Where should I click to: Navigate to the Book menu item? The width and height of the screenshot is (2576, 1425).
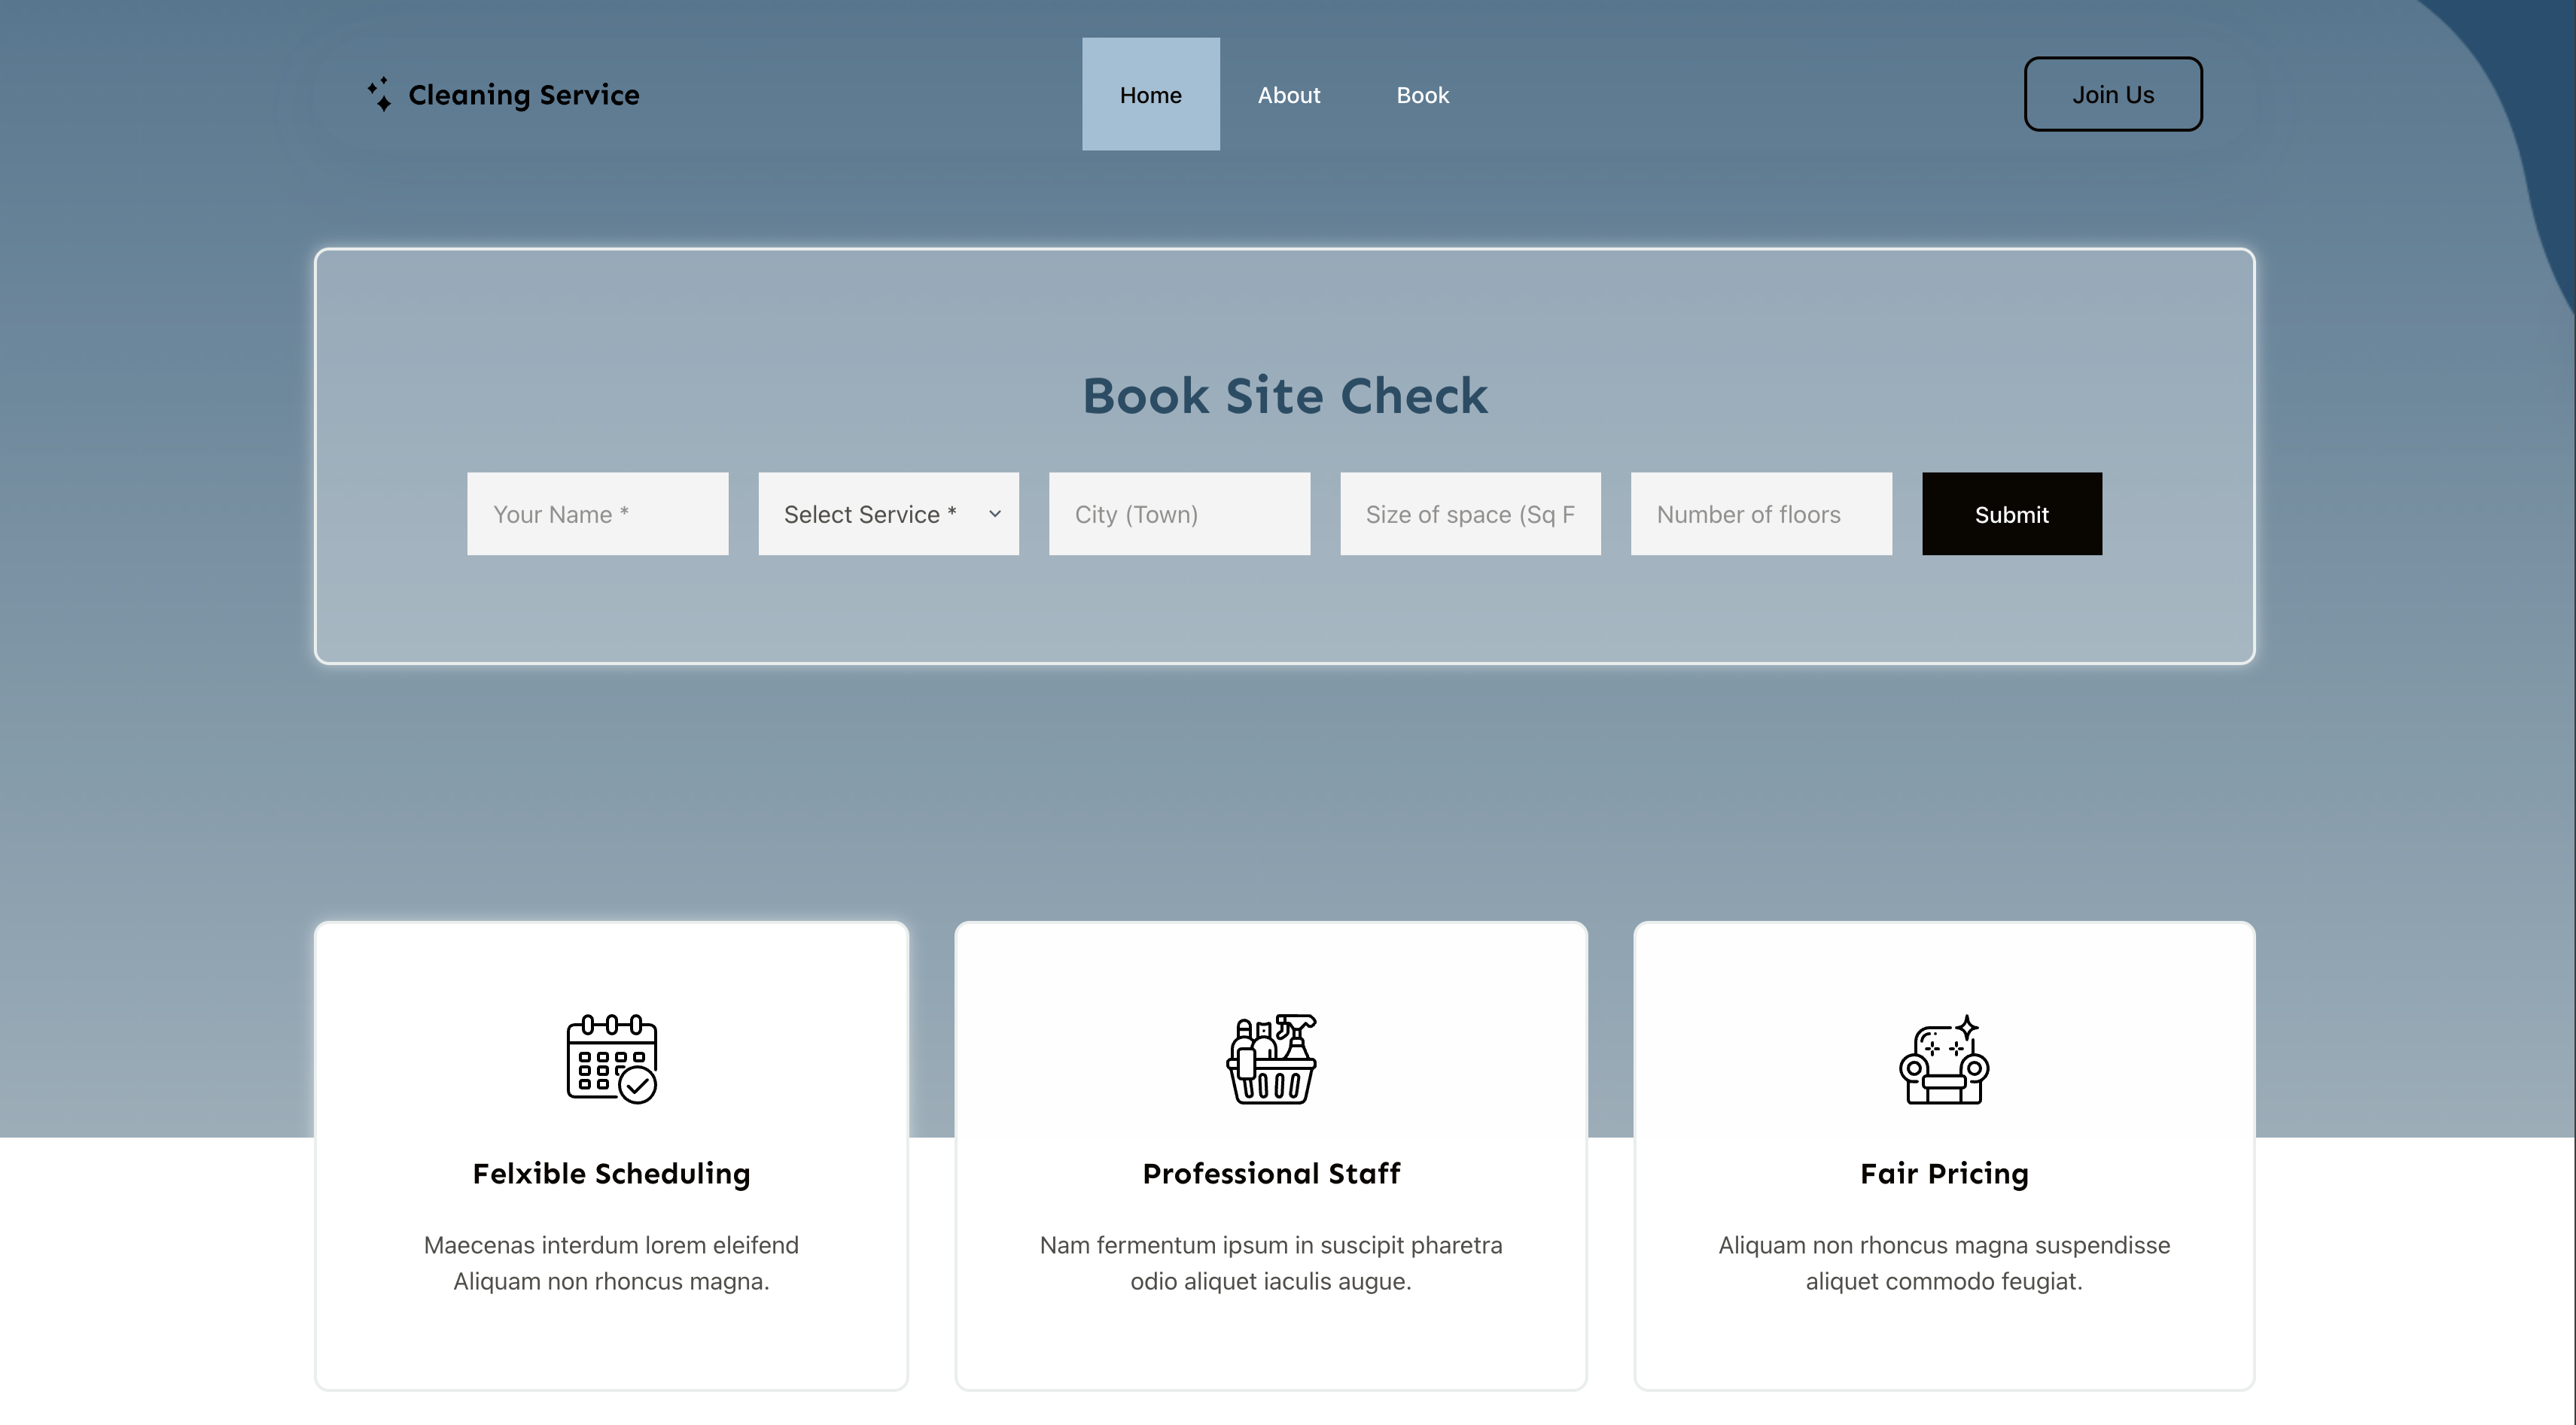coord(1422,94)
